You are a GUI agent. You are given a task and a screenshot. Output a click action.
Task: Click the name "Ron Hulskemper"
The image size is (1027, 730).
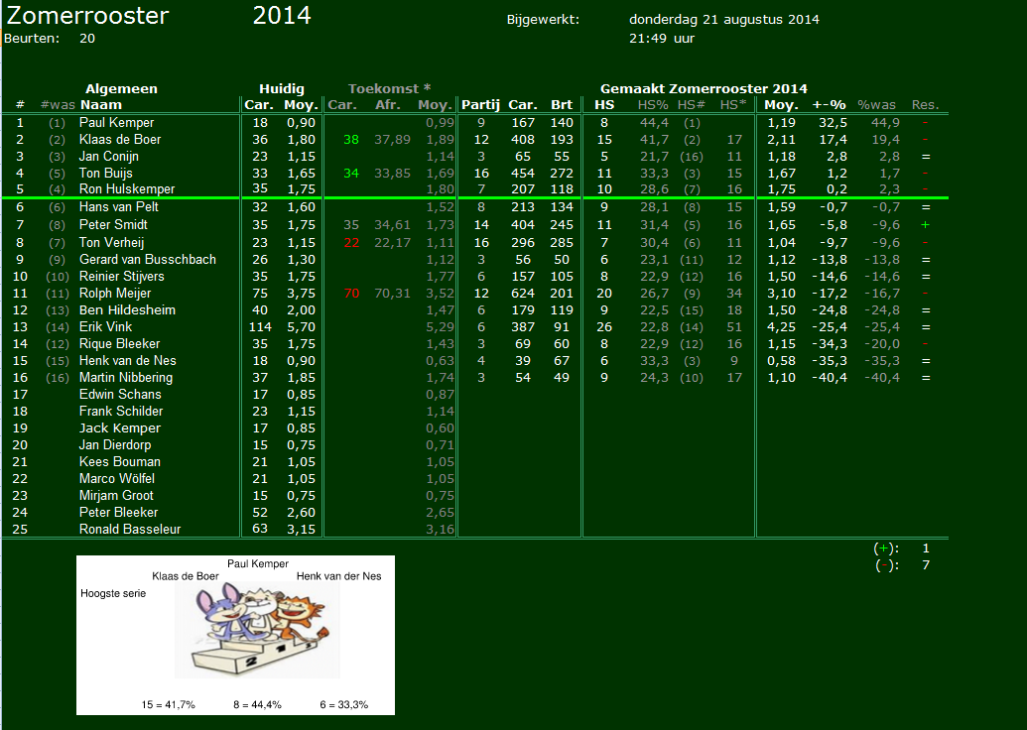pyautogui.click(x=127, y=188)
